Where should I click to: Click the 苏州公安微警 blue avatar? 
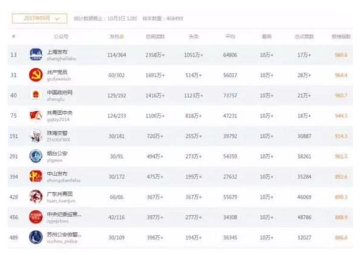click(36, 237)
